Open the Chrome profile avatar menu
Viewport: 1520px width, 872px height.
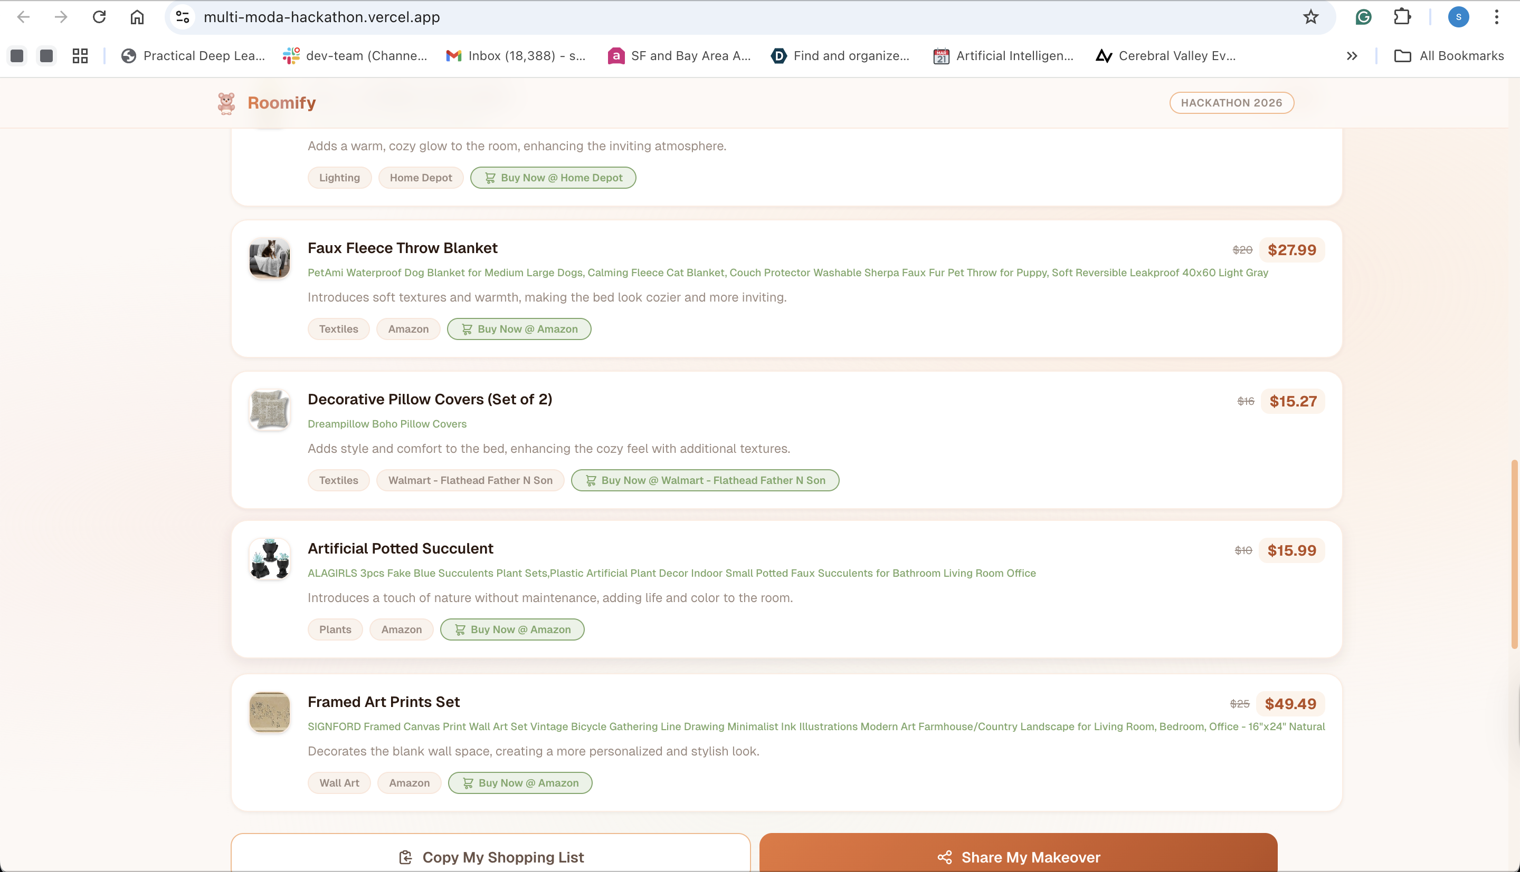1458,17
